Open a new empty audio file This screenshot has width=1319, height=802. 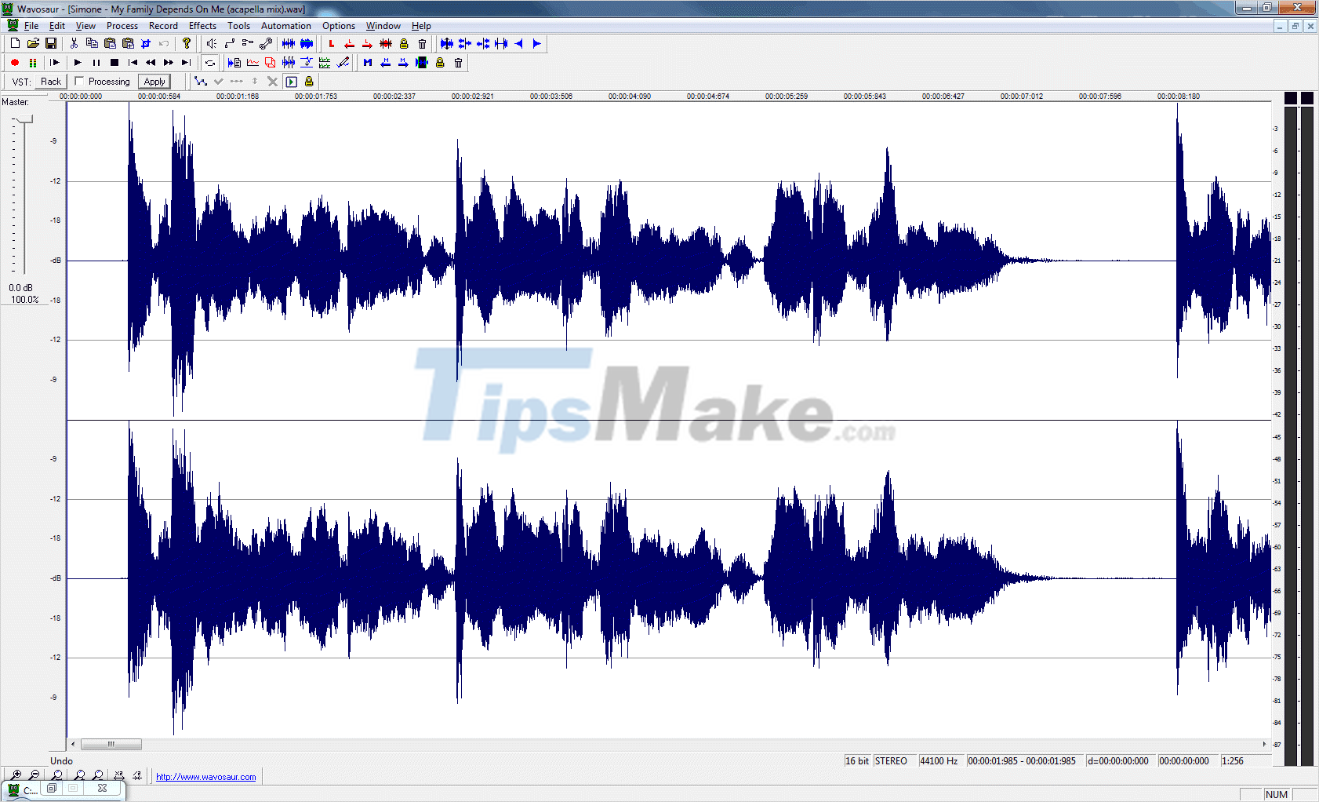click(x=14, y=43)
